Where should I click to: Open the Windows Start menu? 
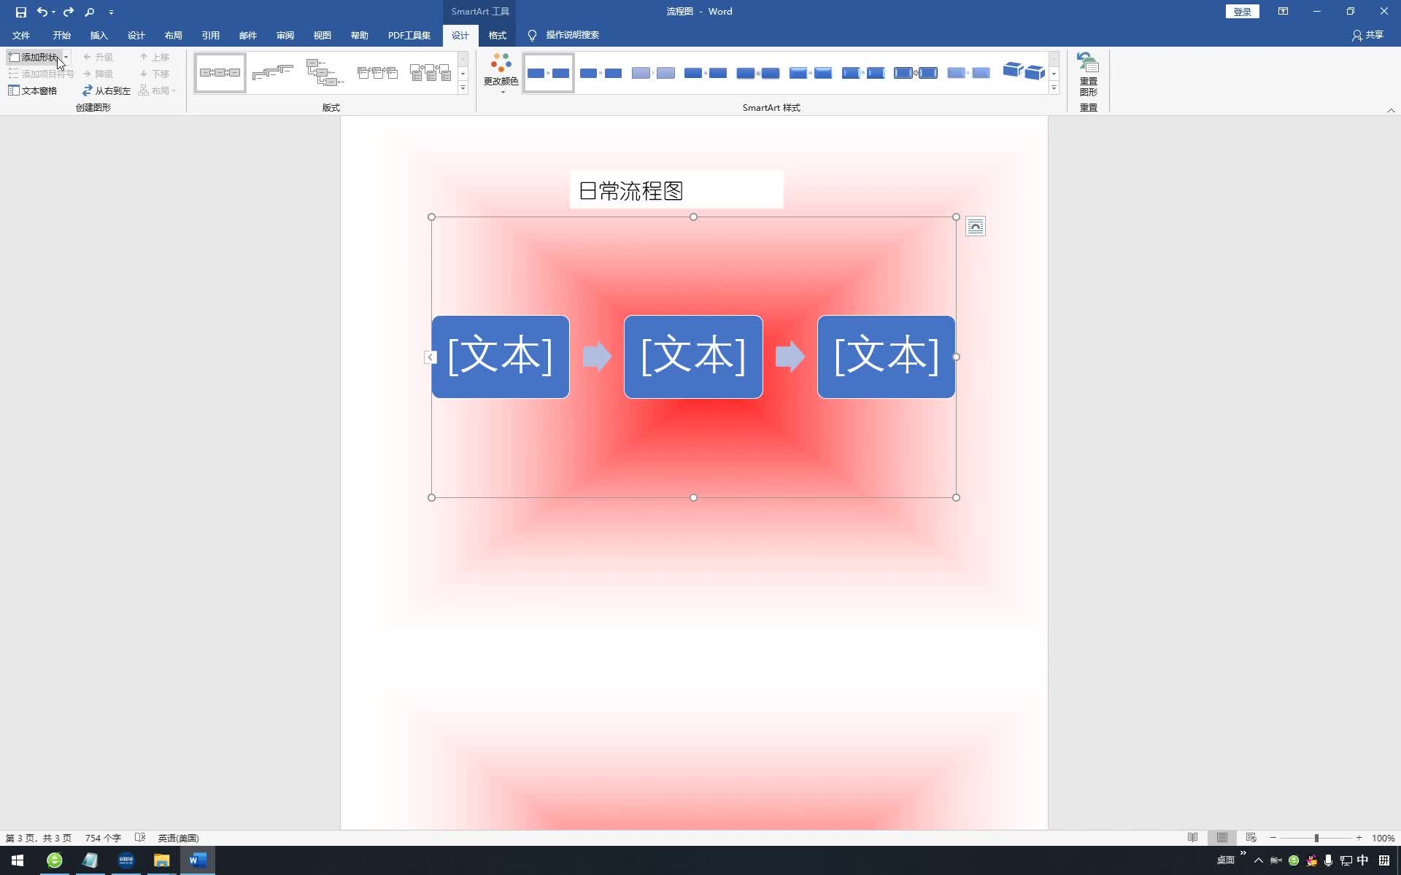18,860
